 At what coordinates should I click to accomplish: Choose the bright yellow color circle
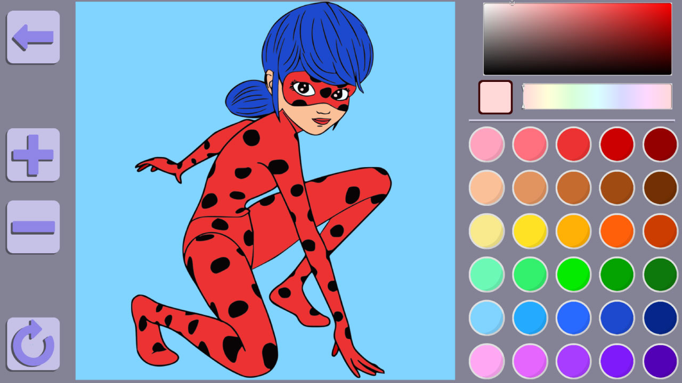(530, 231)
